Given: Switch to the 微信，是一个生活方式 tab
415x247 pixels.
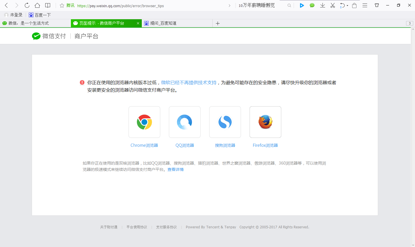Looking at the screenshot, I should pos(35,23).
